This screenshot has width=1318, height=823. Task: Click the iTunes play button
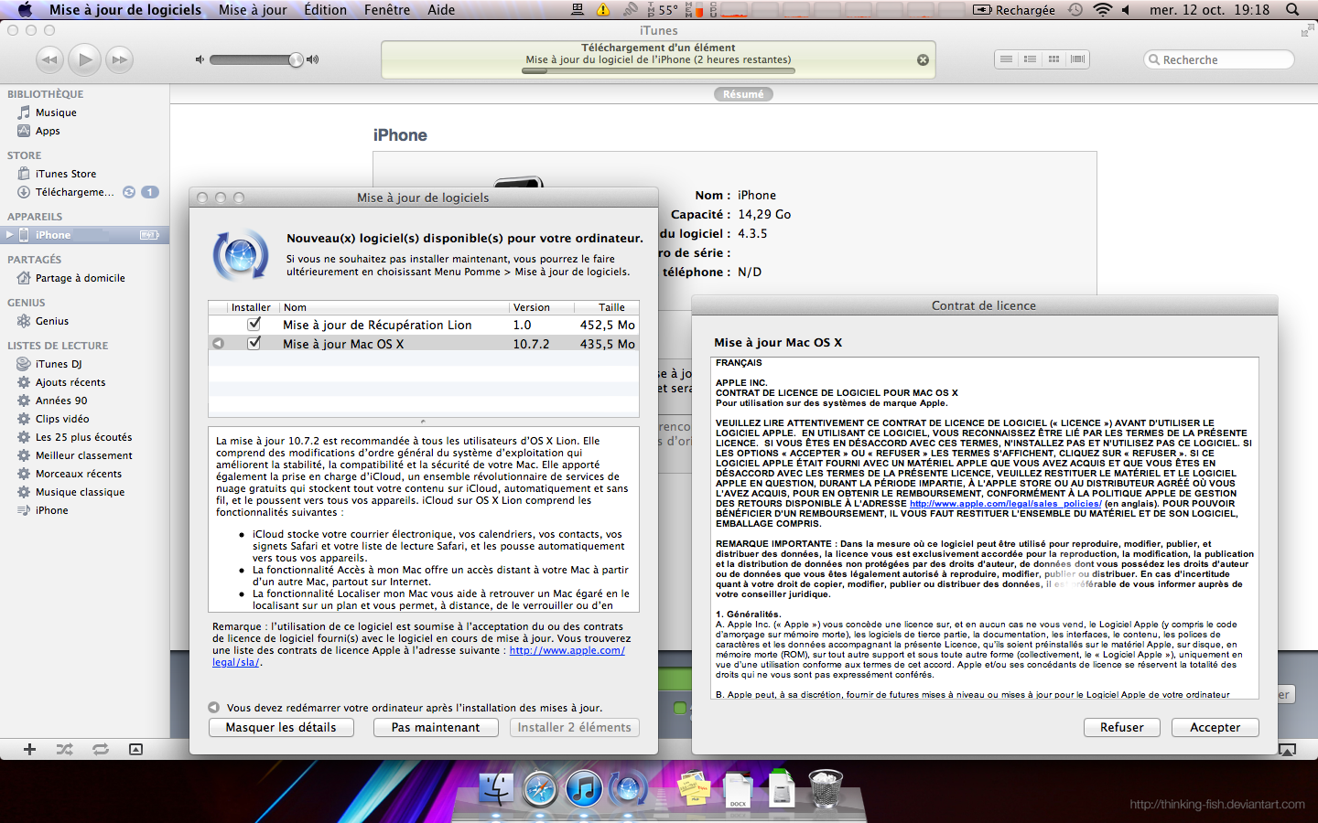coord(84,59)
